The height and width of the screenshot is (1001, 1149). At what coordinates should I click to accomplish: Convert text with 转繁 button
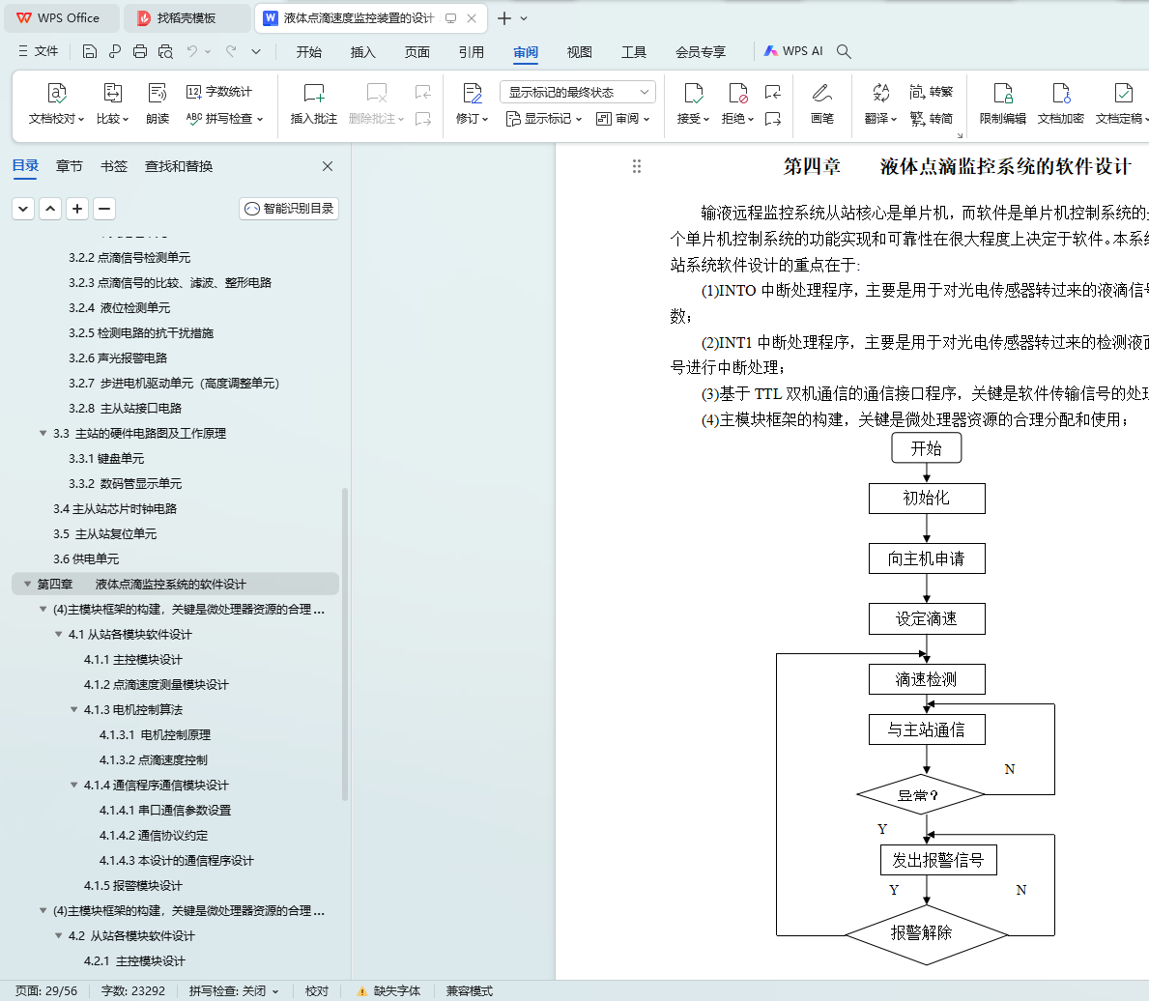(932, 92)
